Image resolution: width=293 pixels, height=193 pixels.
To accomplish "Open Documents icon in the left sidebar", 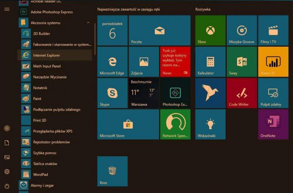I will point(7,143).
